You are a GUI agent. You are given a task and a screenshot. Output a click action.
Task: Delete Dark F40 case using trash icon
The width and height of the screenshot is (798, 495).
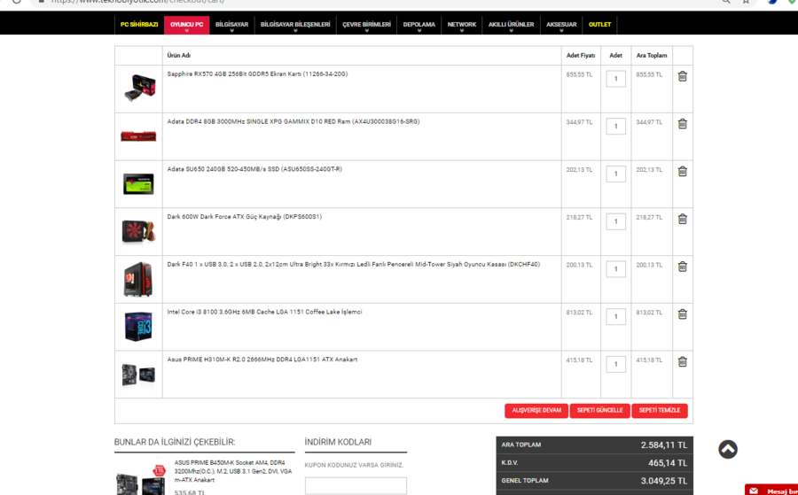(683, 267)
